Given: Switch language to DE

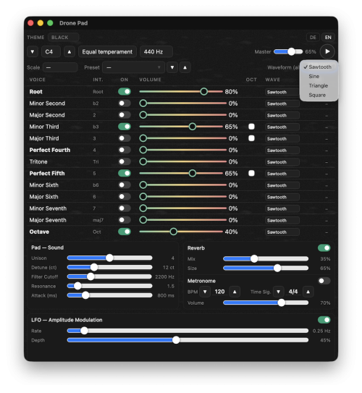Looking at the screenshot, I should 313,38.
